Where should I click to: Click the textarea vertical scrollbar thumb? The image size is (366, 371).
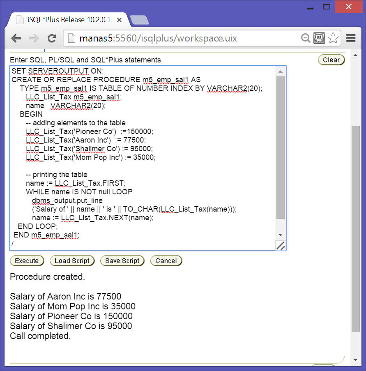coord(281,147)
